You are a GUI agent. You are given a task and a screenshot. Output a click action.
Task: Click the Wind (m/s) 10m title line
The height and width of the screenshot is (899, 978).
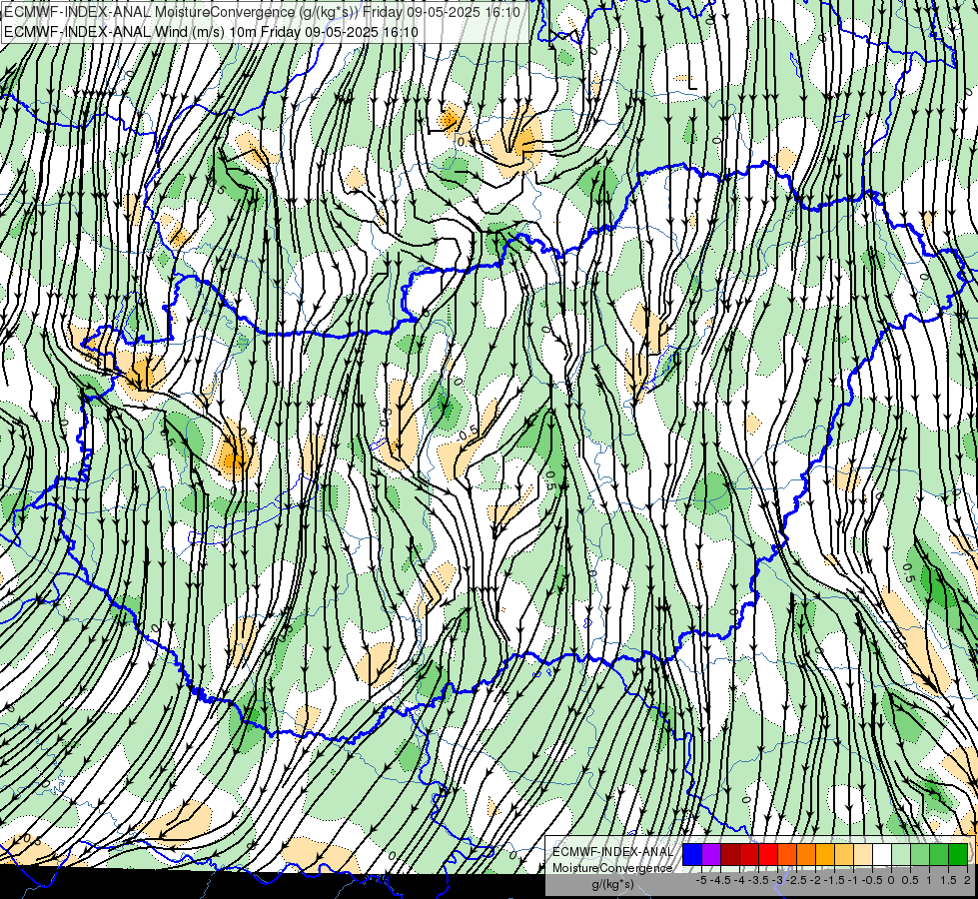point(211,32)
